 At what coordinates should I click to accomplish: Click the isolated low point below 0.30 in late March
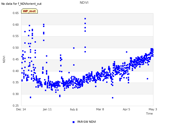coord(113,98)
